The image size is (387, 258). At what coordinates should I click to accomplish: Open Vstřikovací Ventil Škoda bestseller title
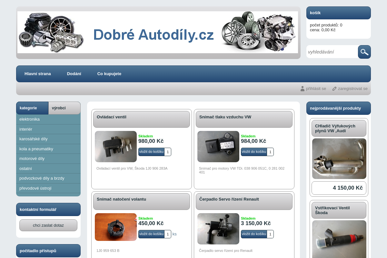tap(332, 210)
